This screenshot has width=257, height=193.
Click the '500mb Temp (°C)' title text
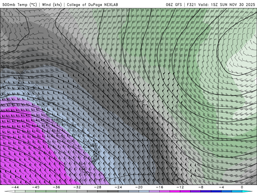click(20, 5)
